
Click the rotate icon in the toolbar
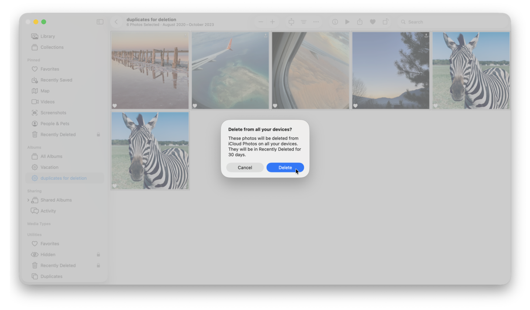385,21
